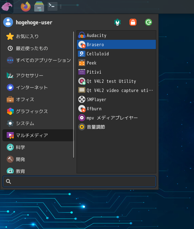Select the お気に入り favorites category

pyautogui.click(x=38, y=36)
